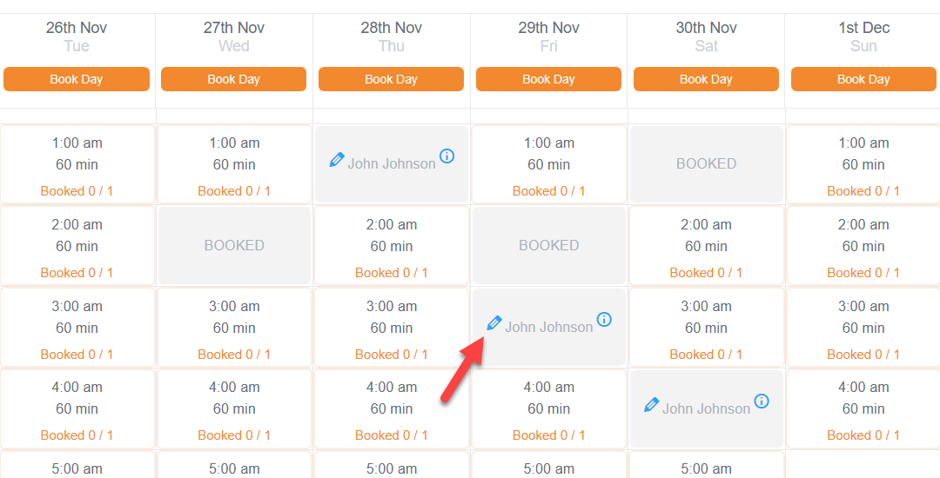
Task: Click pencil edit icon on 28th Nov booking
Action: click(x=337, y=160)
